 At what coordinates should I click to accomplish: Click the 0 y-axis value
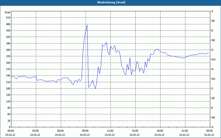(x=10, y=127)
